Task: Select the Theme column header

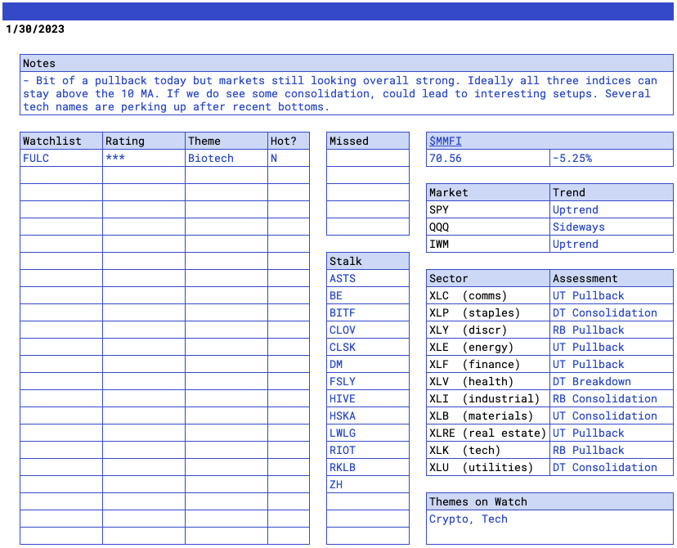Action: click(x=226, y=141)
